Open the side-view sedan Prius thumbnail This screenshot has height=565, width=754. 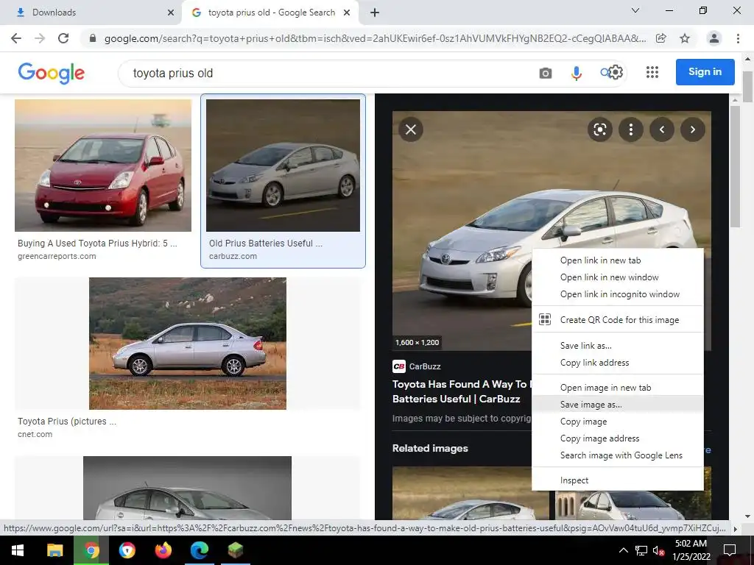coord(188,344)
